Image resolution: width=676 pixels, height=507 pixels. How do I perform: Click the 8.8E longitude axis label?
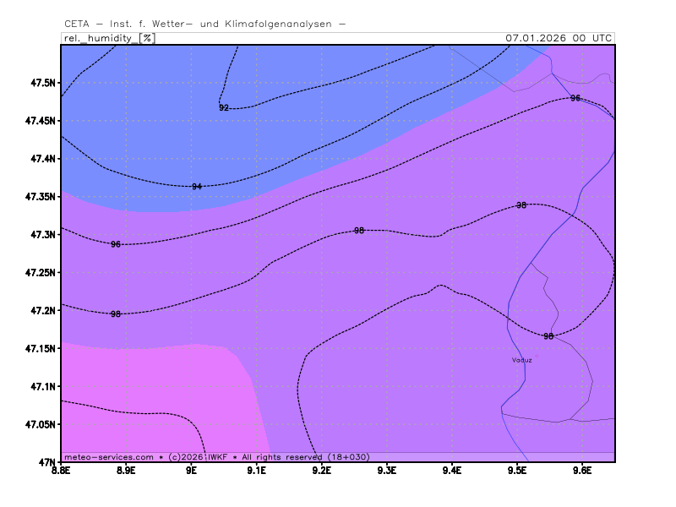coord(62,470)
